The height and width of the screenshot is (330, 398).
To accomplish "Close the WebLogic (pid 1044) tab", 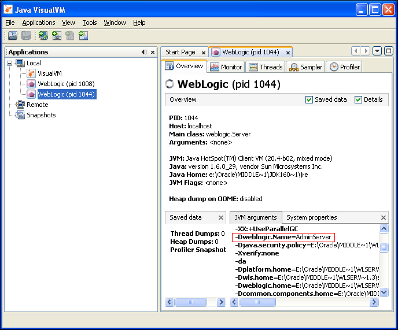I will click(x=288, y=53).
